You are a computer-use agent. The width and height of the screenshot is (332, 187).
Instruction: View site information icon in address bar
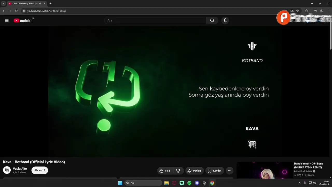click(x=24, y=11)
